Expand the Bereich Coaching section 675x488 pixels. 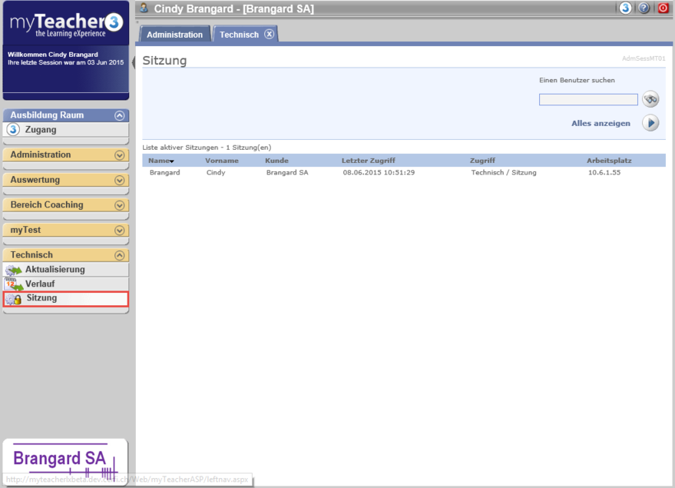pos(119,205)
